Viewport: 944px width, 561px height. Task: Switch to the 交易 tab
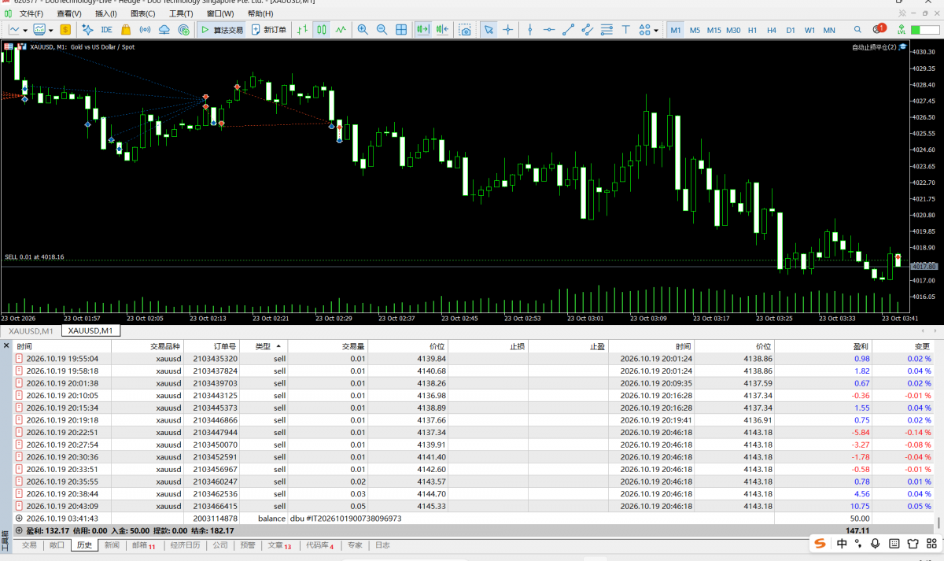pyautogui.click(x=29, y=544)
